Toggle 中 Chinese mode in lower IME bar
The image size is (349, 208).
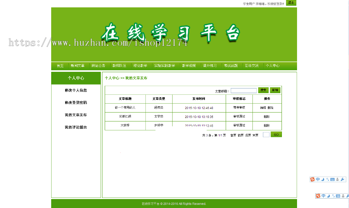click(323, 196)
